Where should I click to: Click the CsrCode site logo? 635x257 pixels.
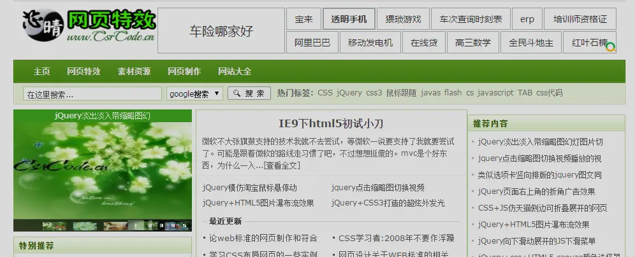click(89, 26)
